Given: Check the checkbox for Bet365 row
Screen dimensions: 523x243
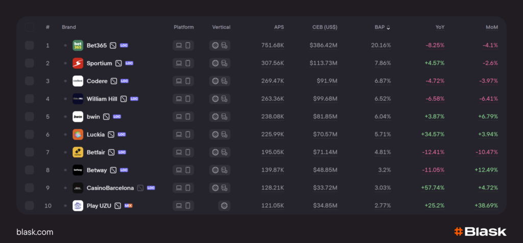Looking at the screenshot, I should (30, 45).
